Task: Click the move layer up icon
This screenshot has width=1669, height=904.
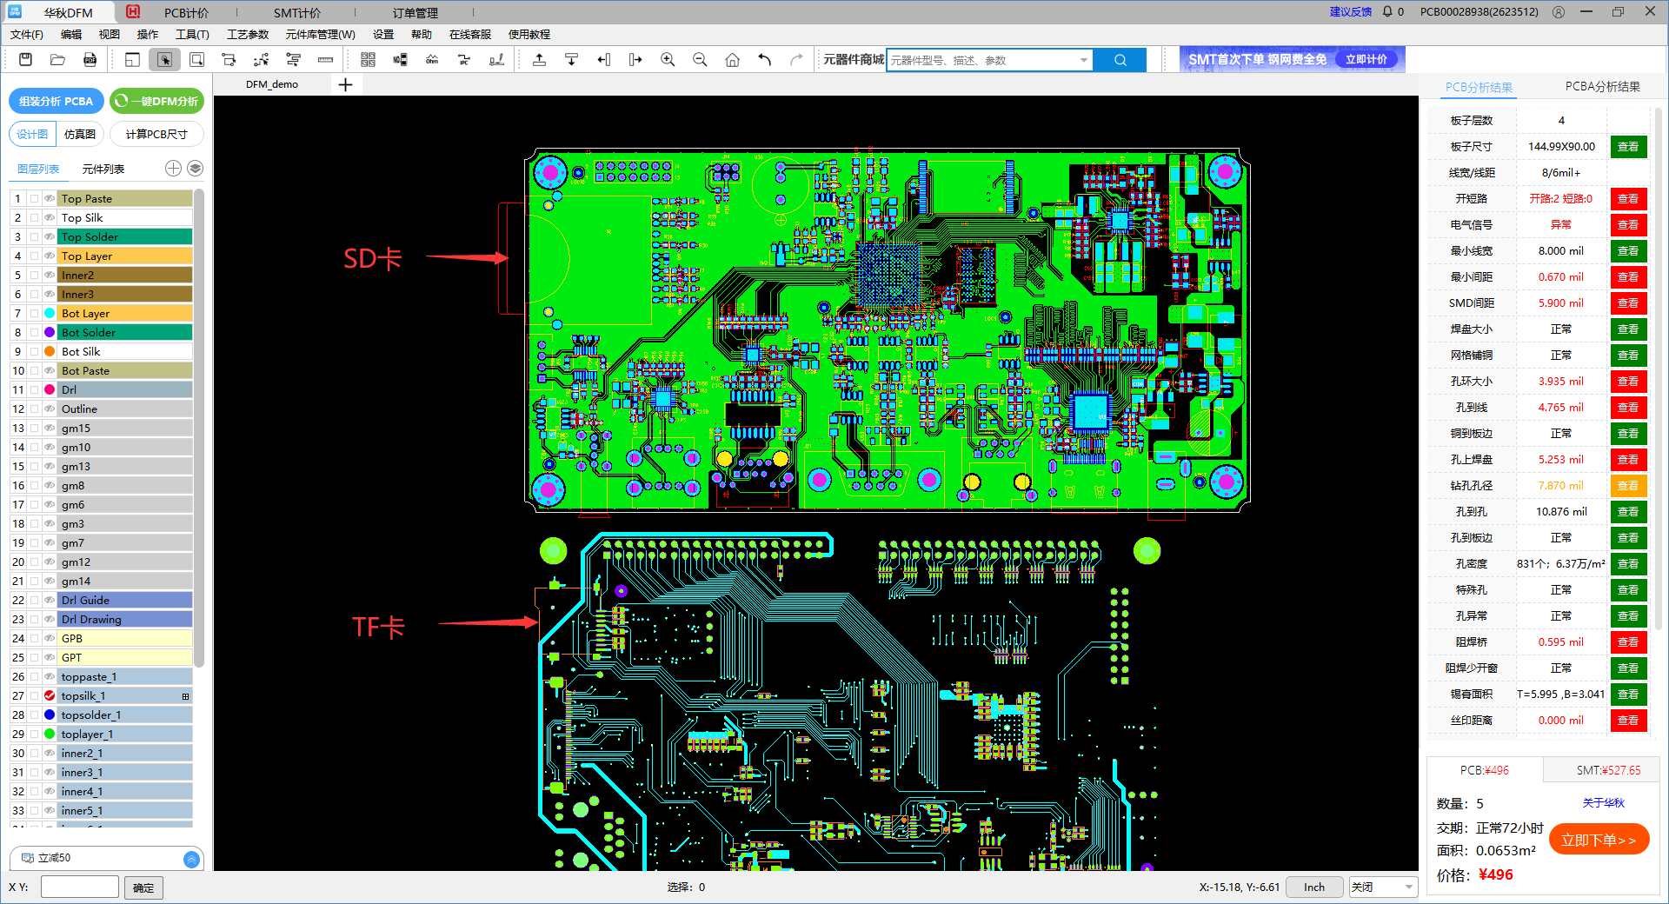Action: [x=539, y=59]
